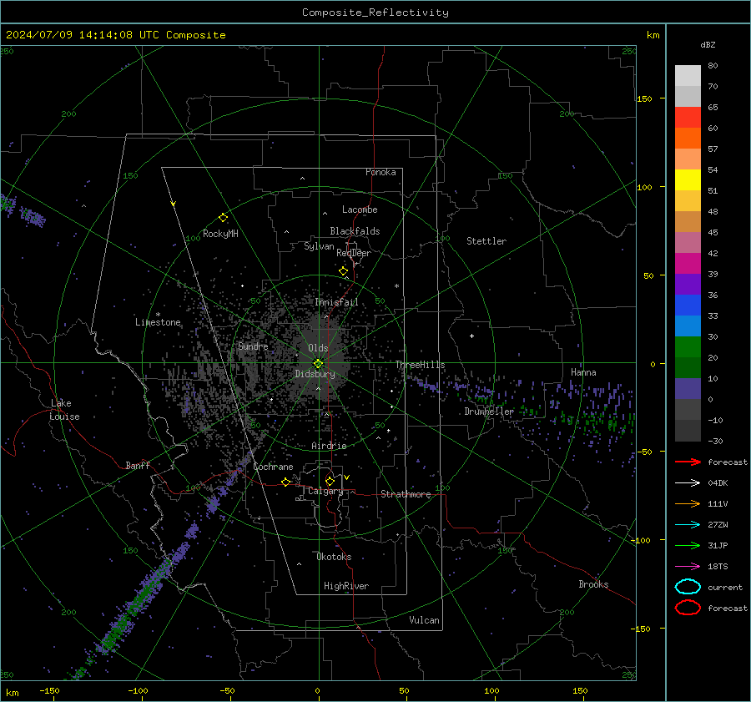Image resolution: width=751 pixels, height=702 pixels.
Task: Click the Okotoks town label
Action: pyautogui.click(x=334, y=557)
